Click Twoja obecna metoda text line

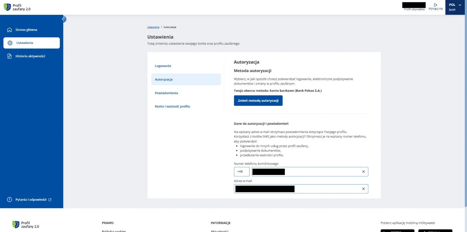coord(278,91)
